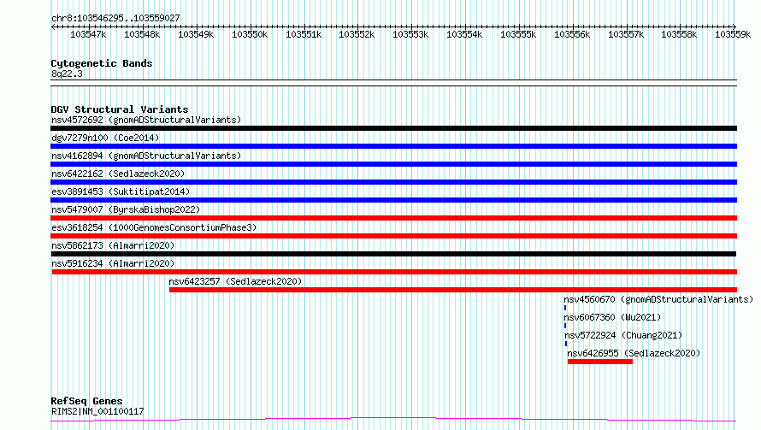This screenshot has height=430, width=761.
Task: Click esv3891453 (Suktitipat2014) label
Action: pos(121,191)
